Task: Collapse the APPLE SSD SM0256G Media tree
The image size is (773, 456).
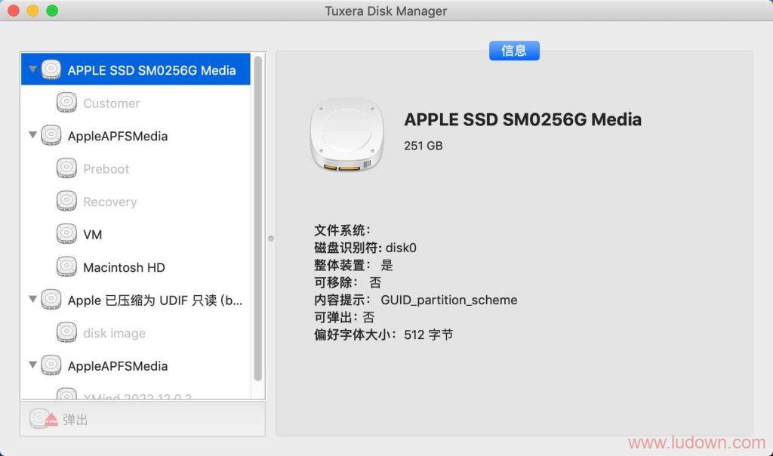Action: (32, 69)
